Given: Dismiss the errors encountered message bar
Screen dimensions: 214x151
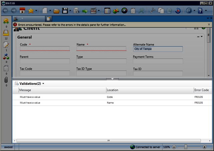Looking at the screenshot, I should [209, 24].
